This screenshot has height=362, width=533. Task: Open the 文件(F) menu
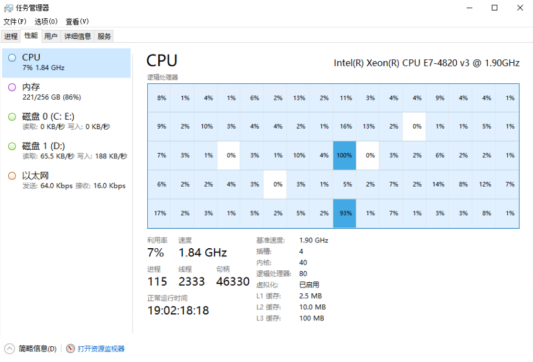tap(15, 22)
